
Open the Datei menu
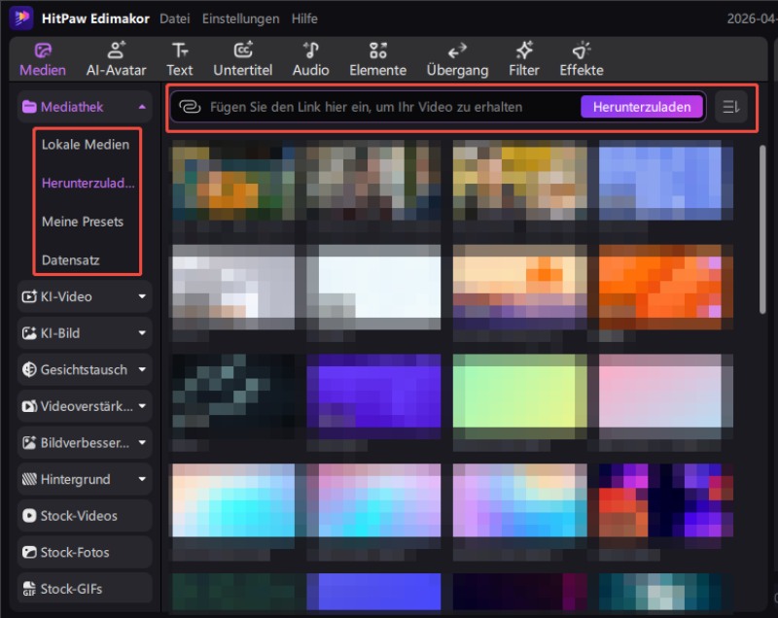(175, 18)
